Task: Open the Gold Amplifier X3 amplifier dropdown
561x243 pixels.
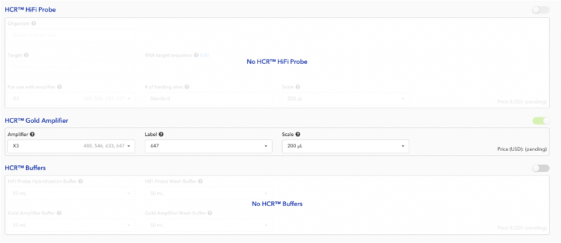Action: 71,146
